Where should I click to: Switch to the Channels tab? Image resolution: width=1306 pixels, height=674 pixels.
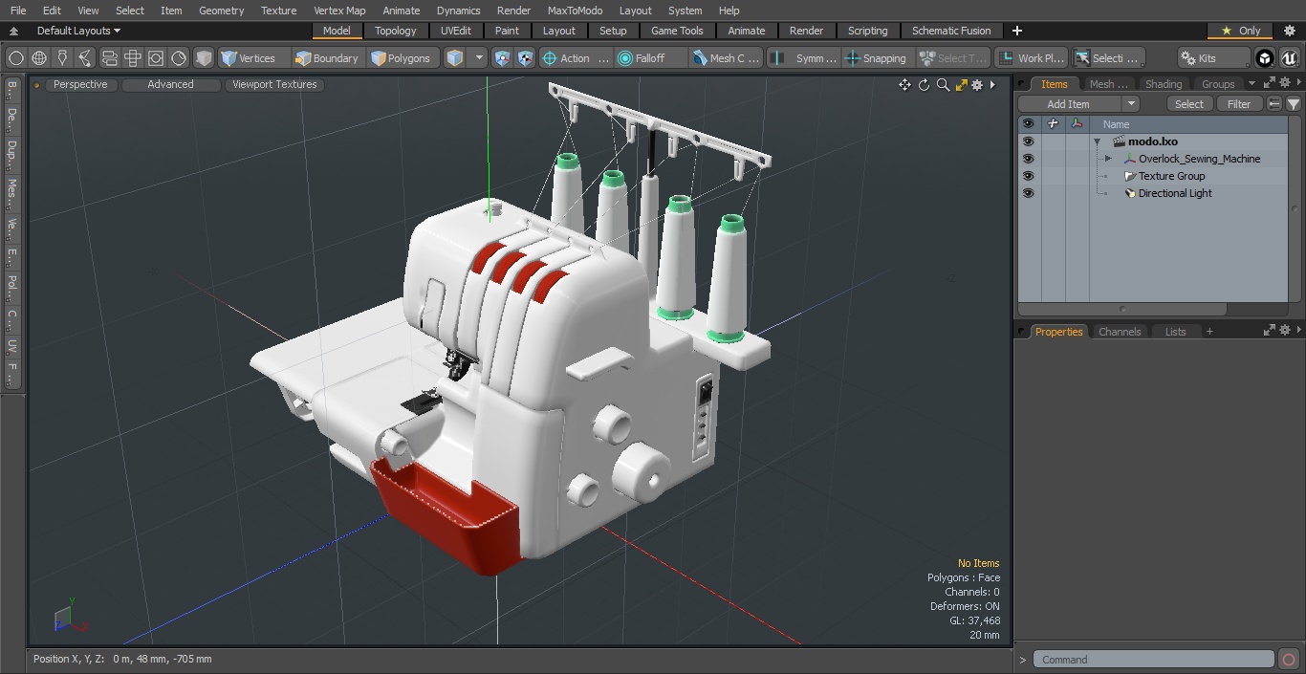[1120, 332]
